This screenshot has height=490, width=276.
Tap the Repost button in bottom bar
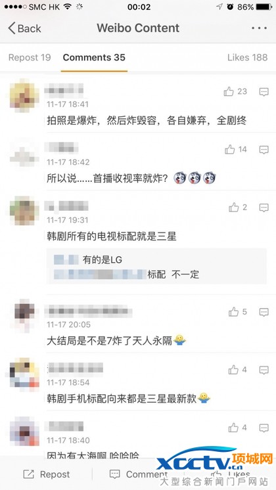(x=46, y=474)
